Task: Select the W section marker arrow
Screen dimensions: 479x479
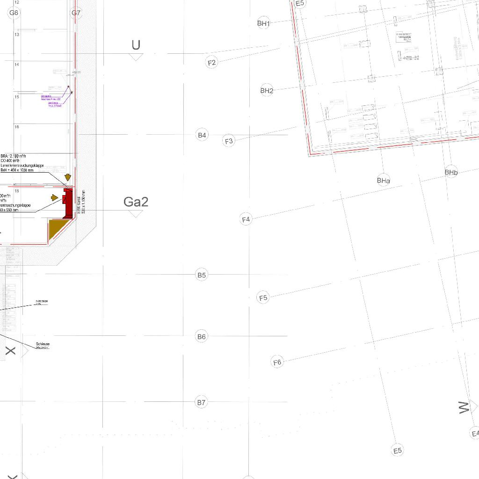Action: pyautogui.click(x=473, y=405)
